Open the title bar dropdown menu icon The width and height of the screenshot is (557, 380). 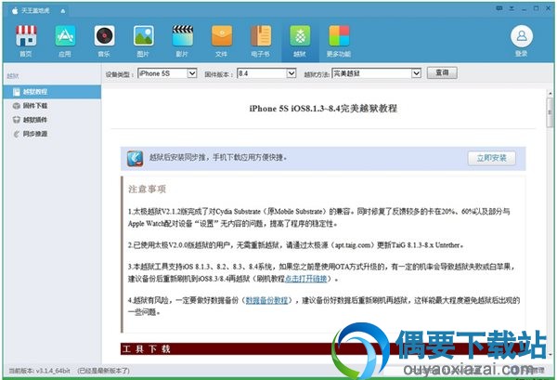(512, 8)
